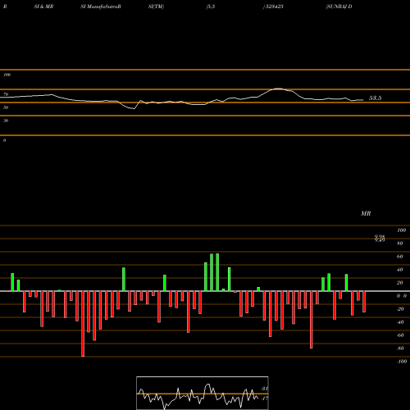Viewport: 410px width, 410px height.
Task: Click the 'SI & MR' header text
Action: [x=43, y=7]
